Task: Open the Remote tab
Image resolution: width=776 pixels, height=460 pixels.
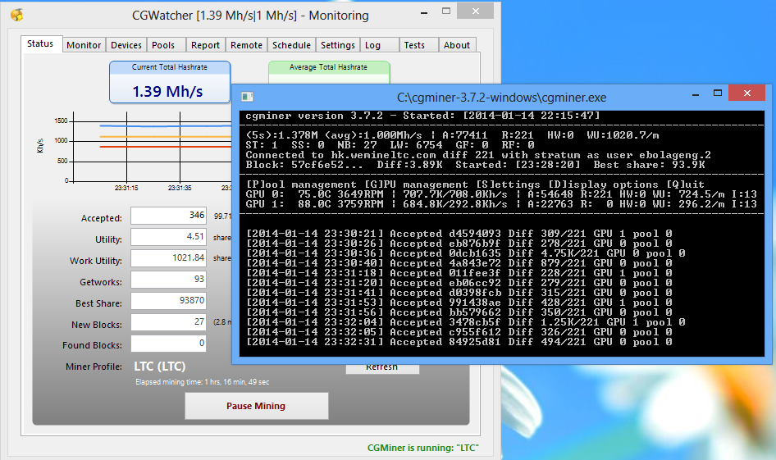Action: pyautogui.click(x=246, y=45)
